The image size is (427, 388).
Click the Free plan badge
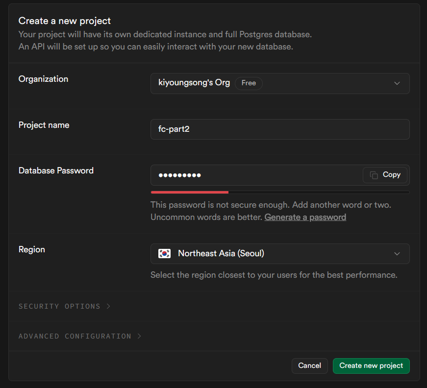(x=249, y=83)
